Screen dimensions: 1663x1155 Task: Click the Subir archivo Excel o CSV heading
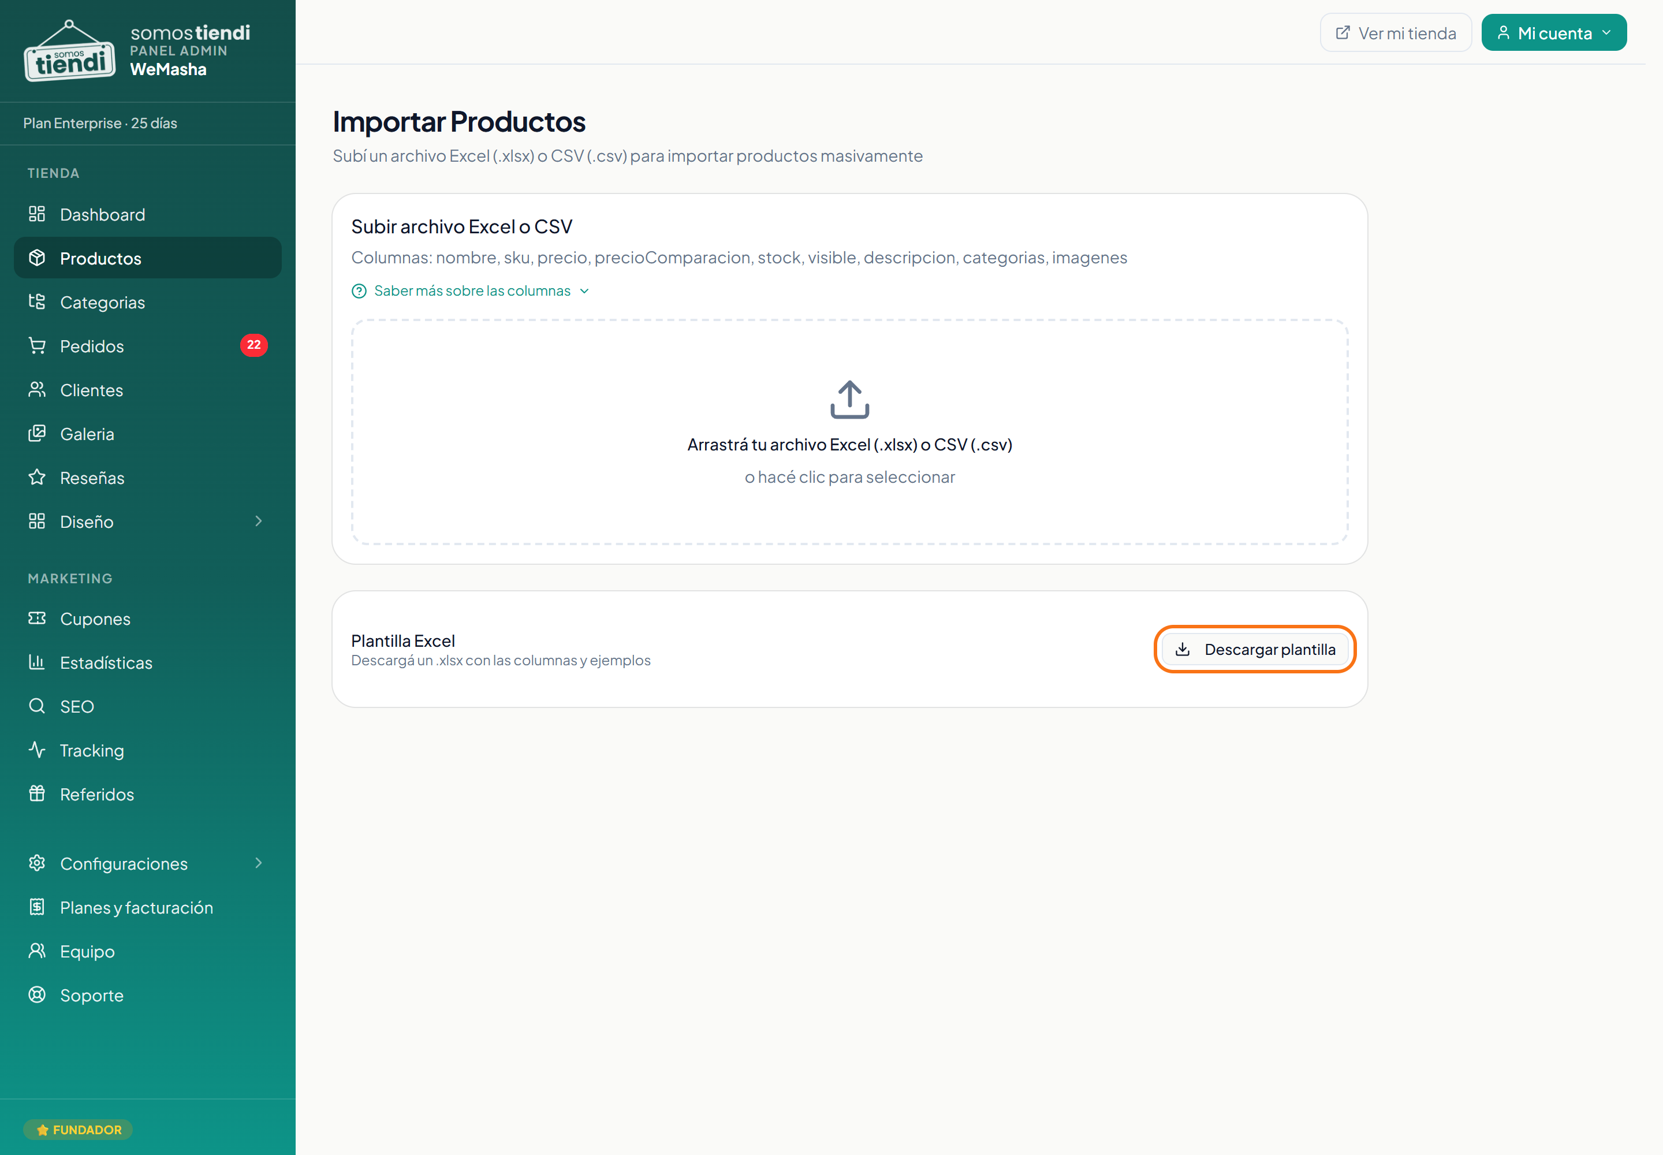point(462,226)
